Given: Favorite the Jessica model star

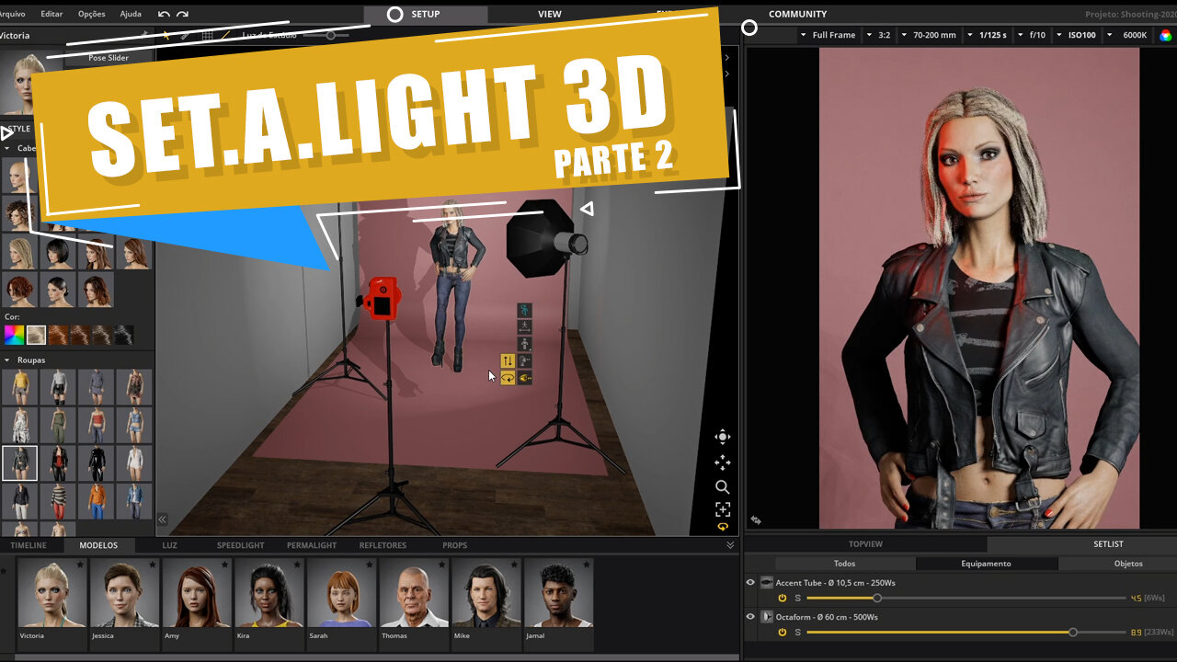Looking at the screenshot, I should click(x=153, y=565).
